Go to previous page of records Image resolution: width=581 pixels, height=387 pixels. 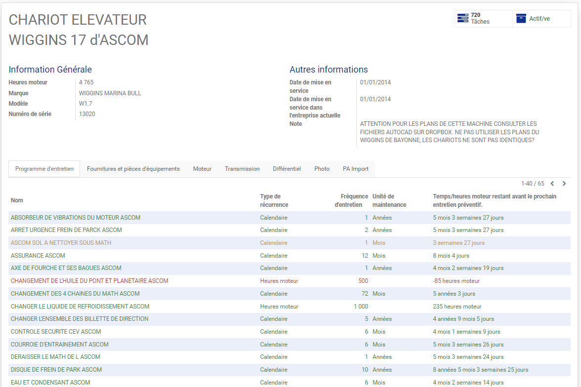[552, 184]
